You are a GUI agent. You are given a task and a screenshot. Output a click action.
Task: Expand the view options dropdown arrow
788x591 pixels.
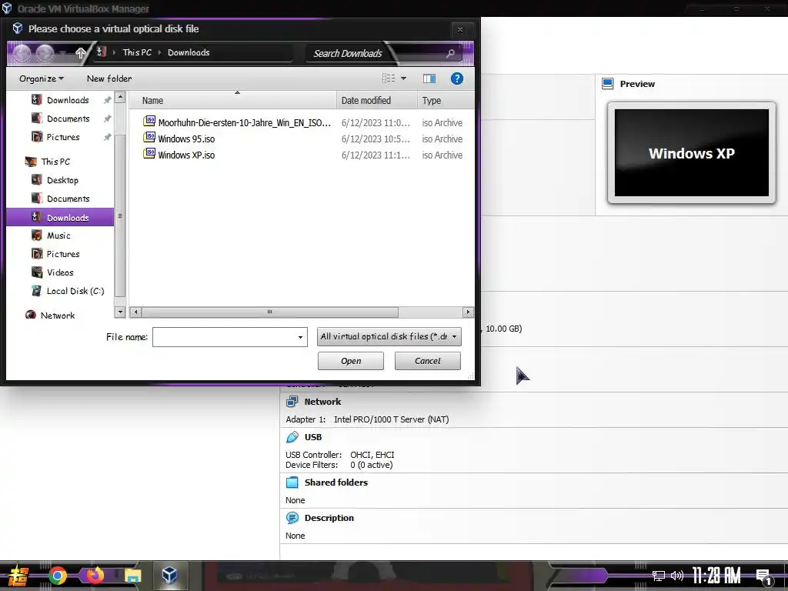[403, 78]
